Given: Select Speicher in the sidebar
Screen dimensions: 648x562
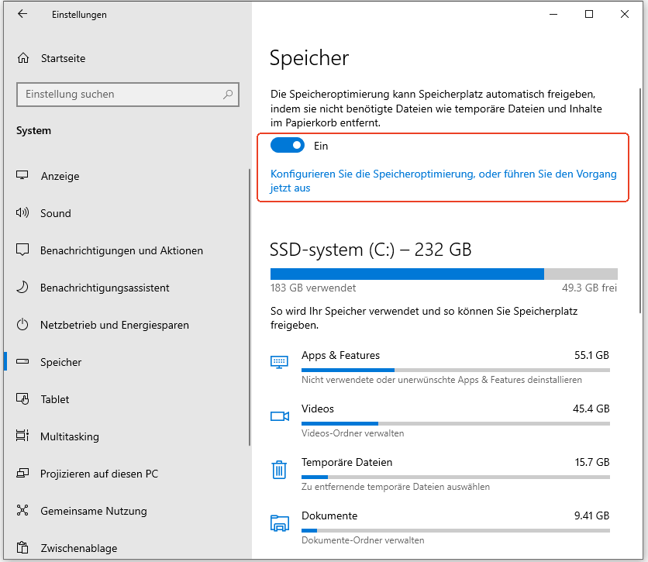Looking at the screenshot, I should 62,362.
